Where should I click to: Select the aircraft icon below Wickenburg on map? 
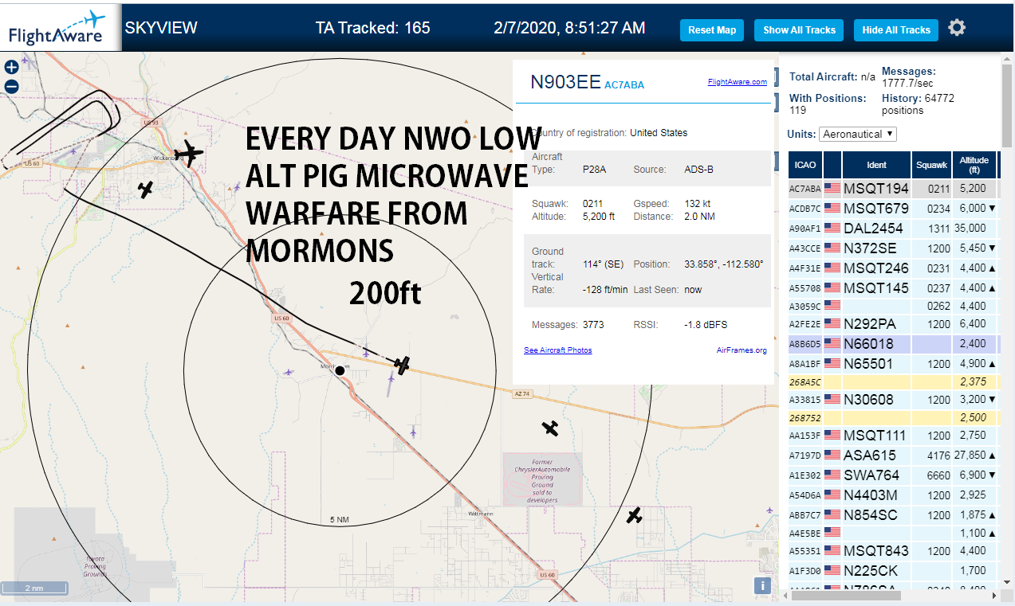pyautogui.click(x=145, y=190)
